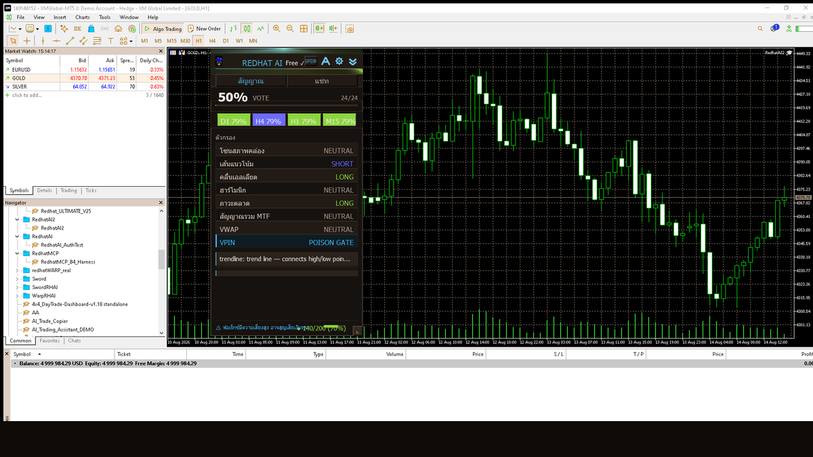This screenshot has height=457, width=813.
Task: Select the cursor arrow tool
Action: point(13,41)
